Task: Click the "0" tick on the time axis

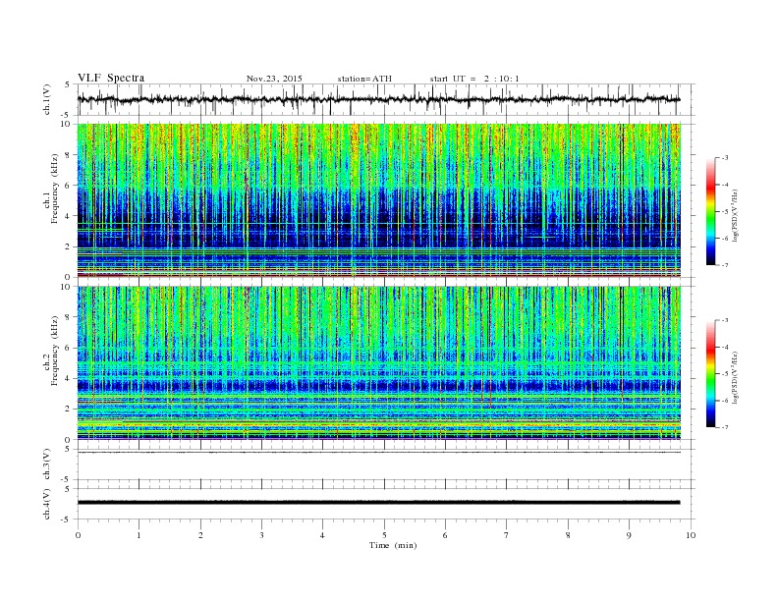Action: pyautogui.click(x=78, y=535)
